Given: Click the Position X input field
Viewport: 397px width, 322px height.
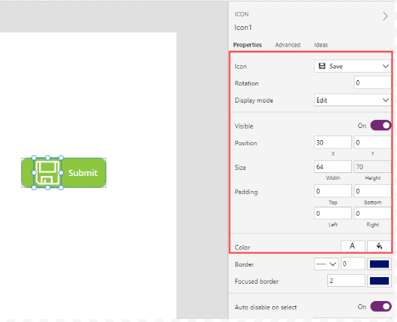Looking at the screenshot, I should 333,142.
